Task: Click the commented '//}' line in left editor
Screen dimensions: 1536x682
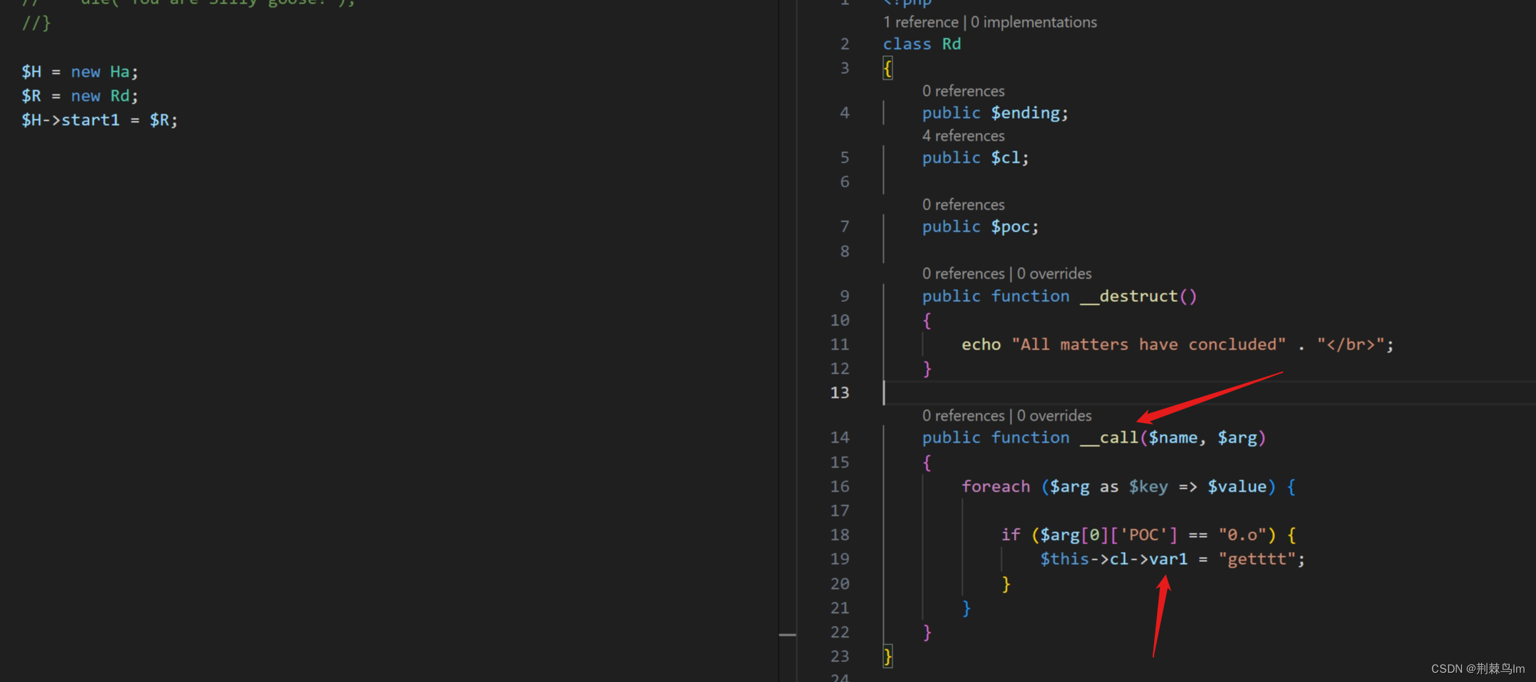Action: (36, 23)
